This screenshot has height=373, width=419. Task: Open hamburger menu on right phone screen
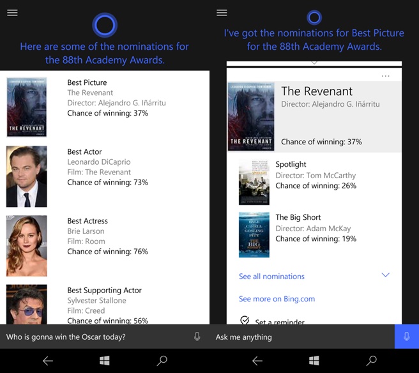pyautogui.click(x=222, y=13)
